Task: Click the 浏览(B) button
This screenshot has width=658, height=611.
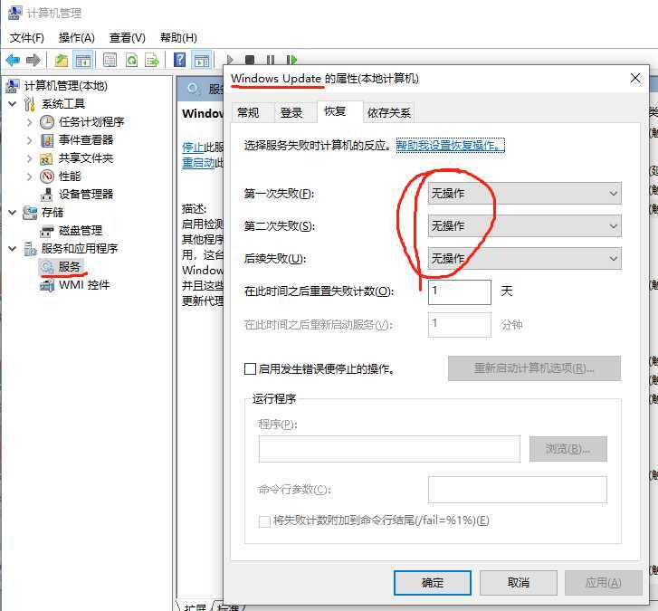Action: pos(568,449)
